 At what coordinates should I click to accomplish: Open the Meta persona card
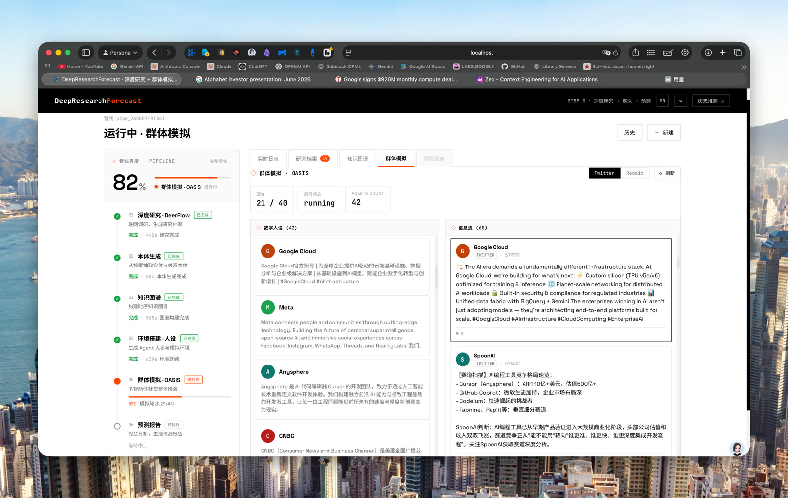click(342, 325)
